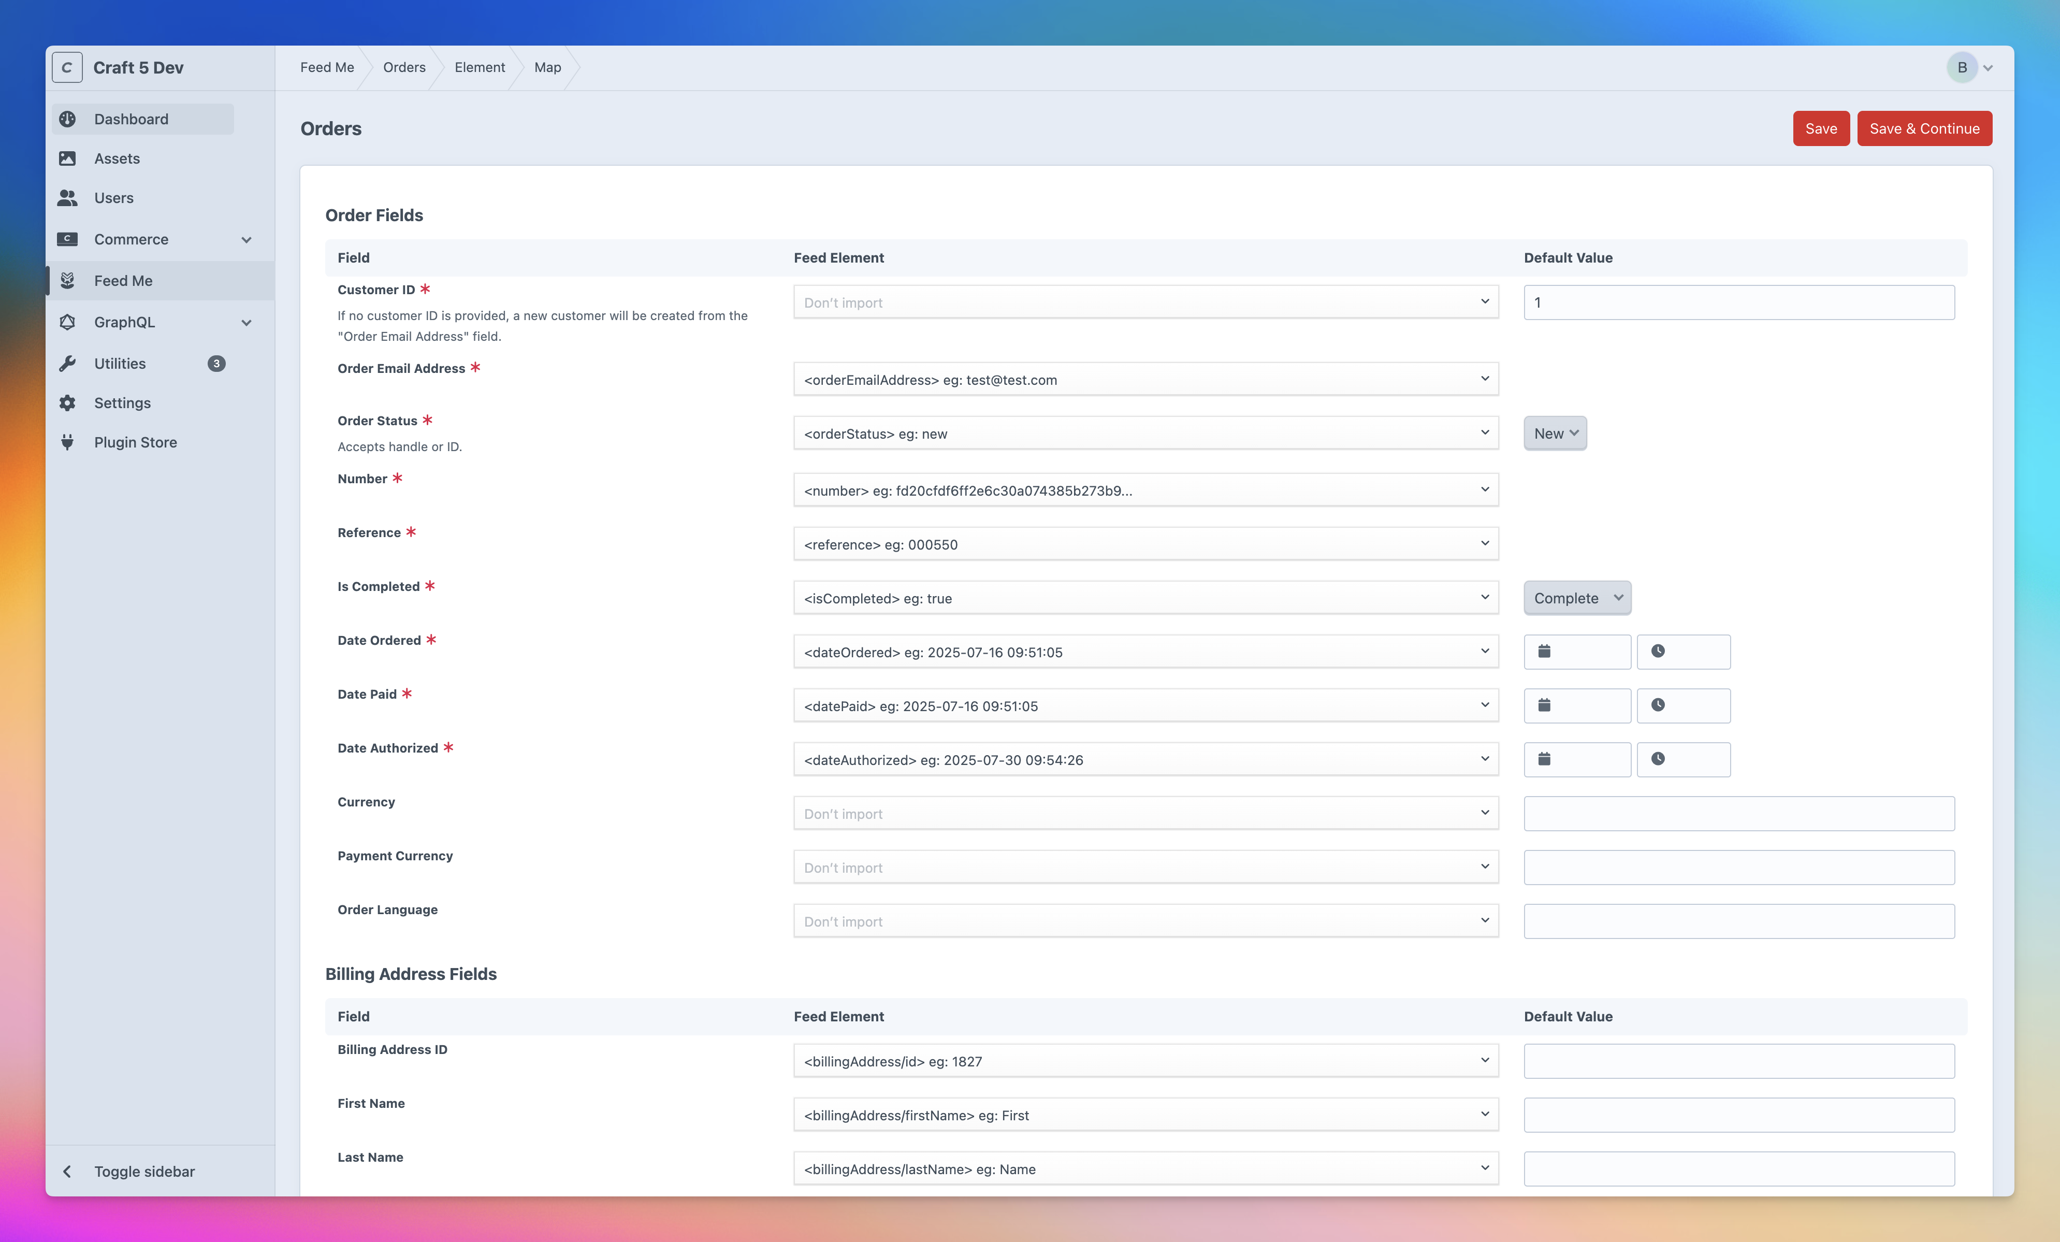
Task: Open the Order Status default value dropdown
Action: 1555,433
